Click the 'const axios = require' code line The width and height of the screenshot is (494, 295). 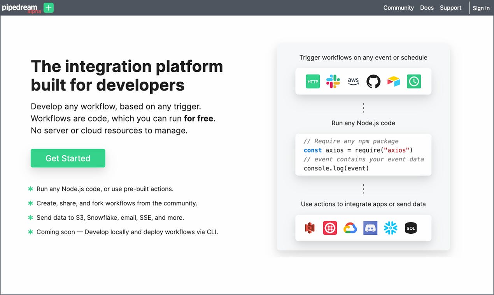pos(358,150)
